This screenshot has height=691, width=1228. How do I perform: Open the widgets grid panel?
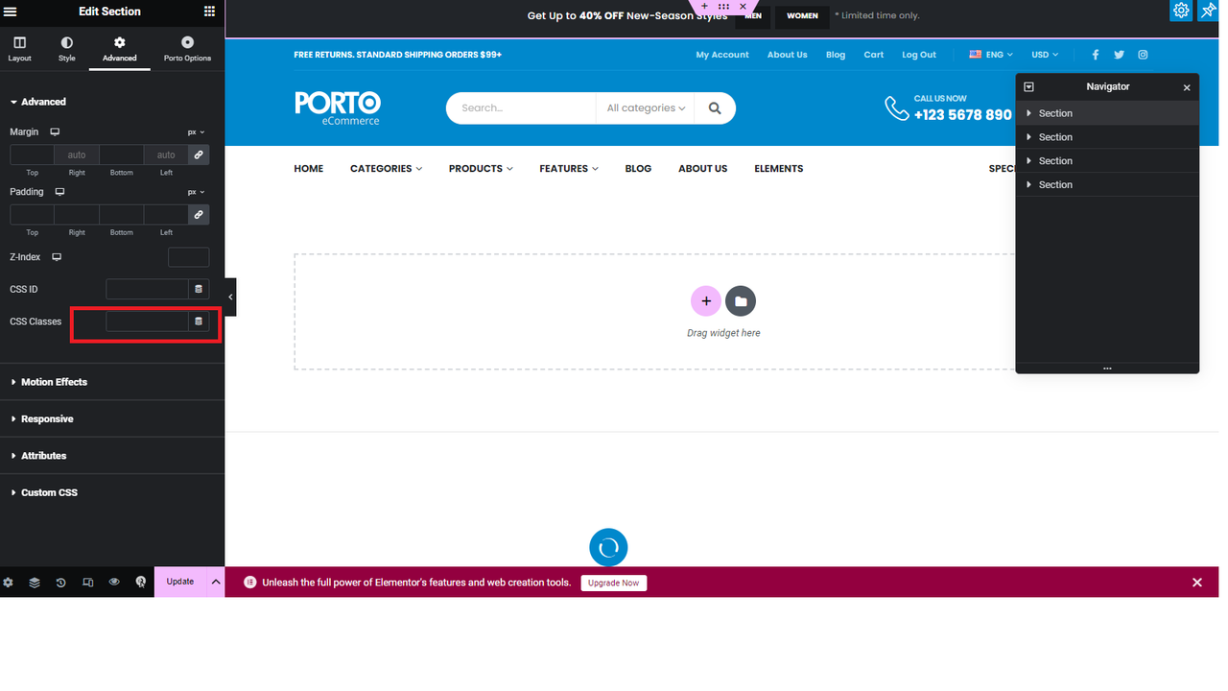pyautogui.click(x=209, y=12)
